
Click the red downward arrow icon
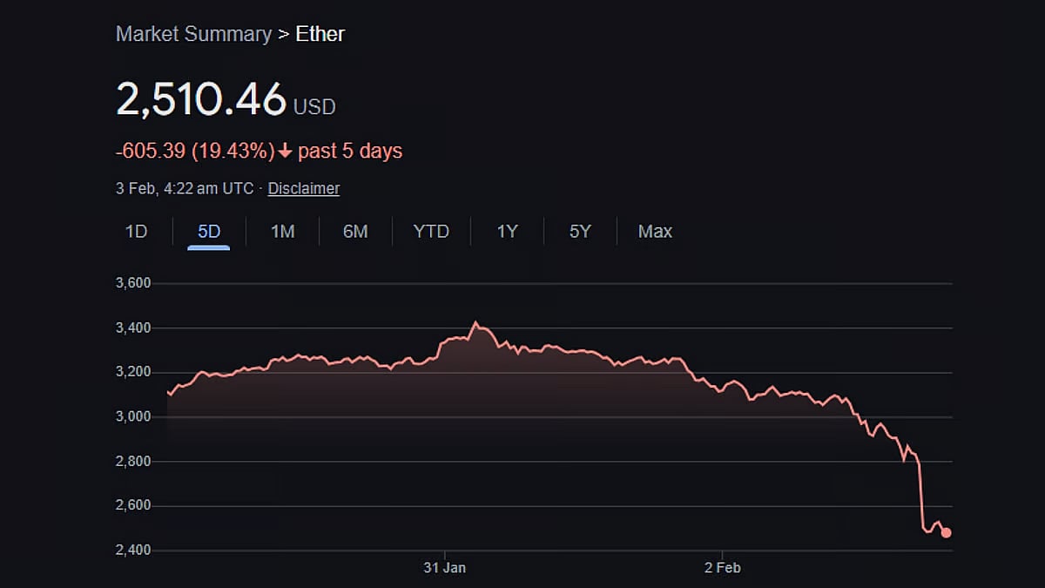pos(285,152)
